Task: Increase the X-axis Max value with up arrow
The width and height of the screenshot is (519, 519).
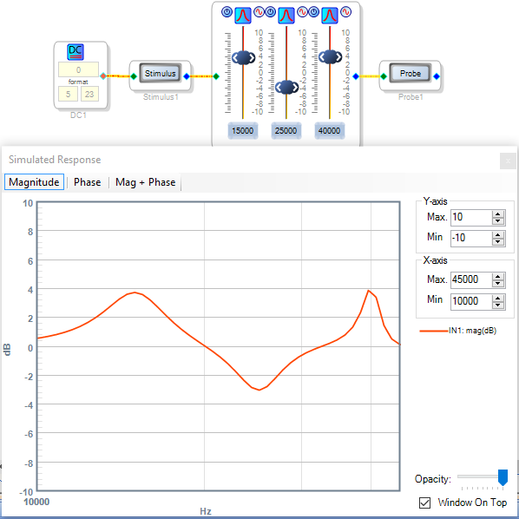Action: tap(498, 276)
